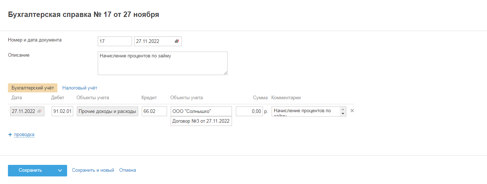
Task: Click in the Описание text area
Action: click(162, 63)
